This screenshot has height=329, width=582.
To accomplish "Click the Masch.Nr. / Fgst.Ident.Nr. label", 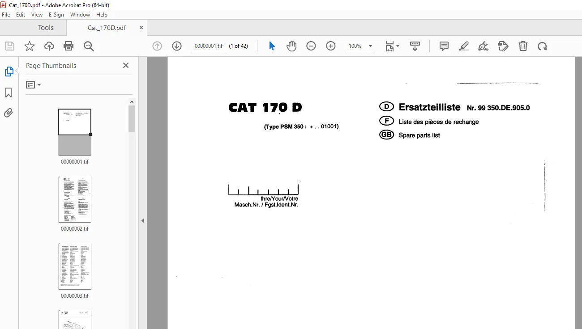I will (266, 205).
